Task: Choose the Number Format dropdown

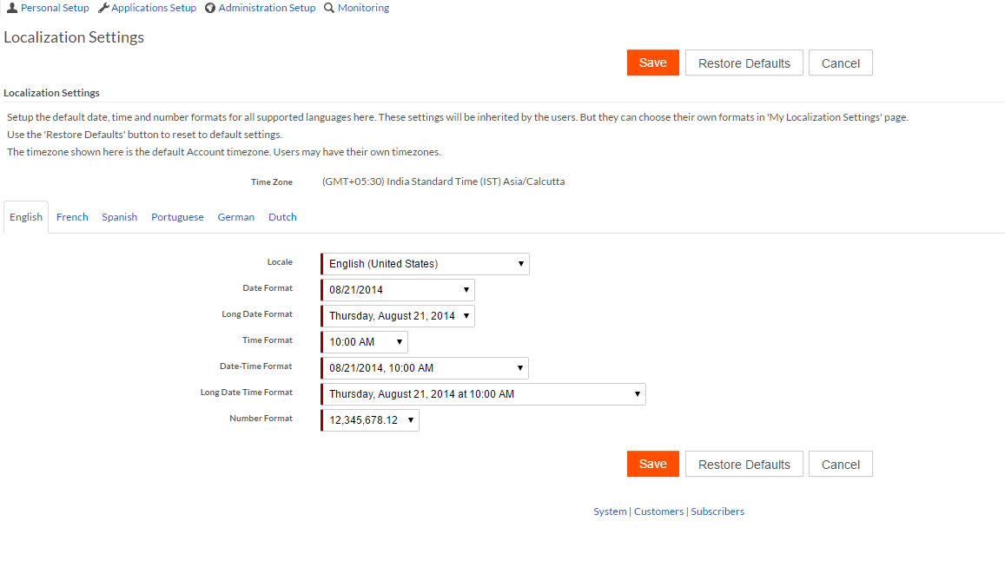Action: [371, 420]
